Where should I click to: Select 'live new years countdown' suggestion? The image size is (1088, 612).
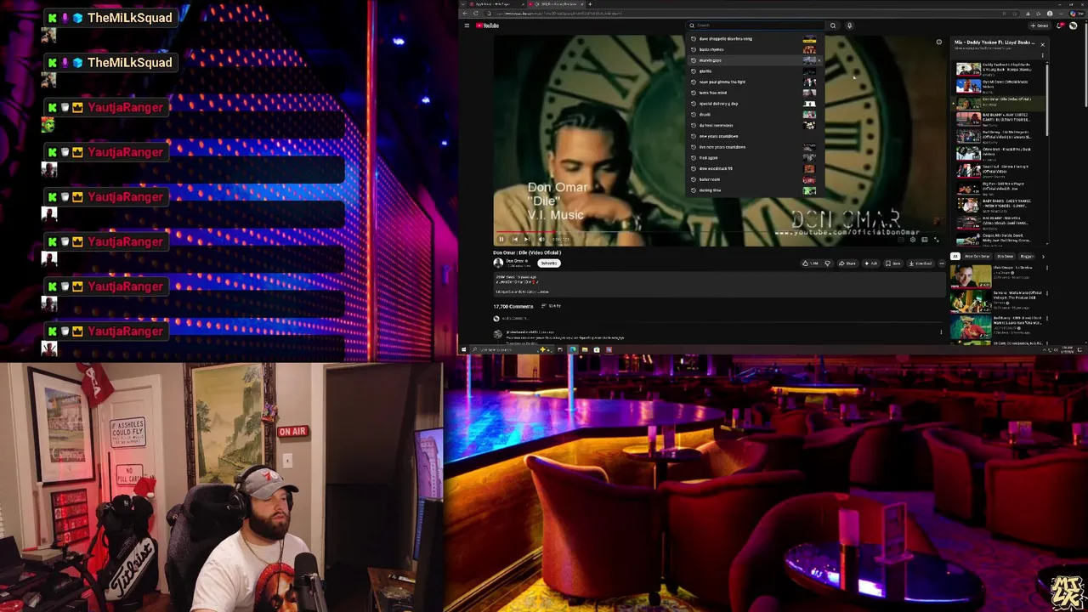pyautogui.click(x=753, y=147)
